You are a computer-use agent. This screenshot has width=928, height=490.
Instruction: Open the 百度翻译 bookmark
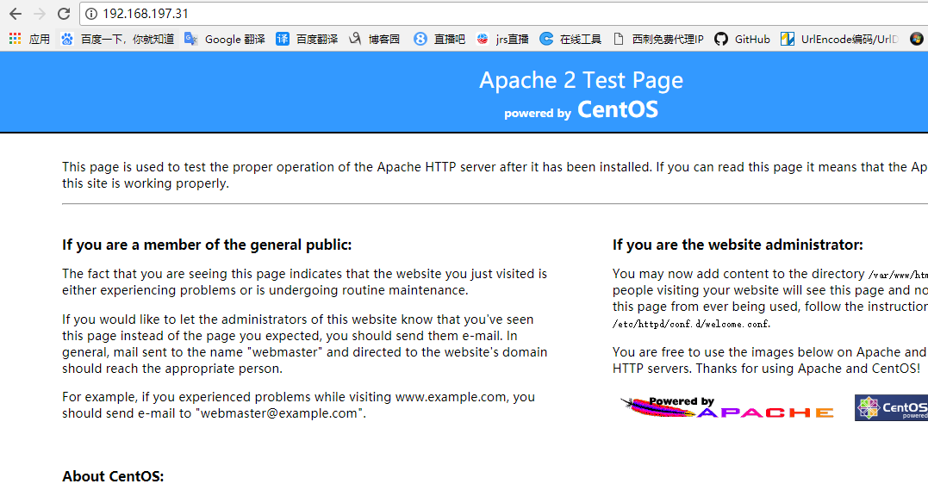307,39
